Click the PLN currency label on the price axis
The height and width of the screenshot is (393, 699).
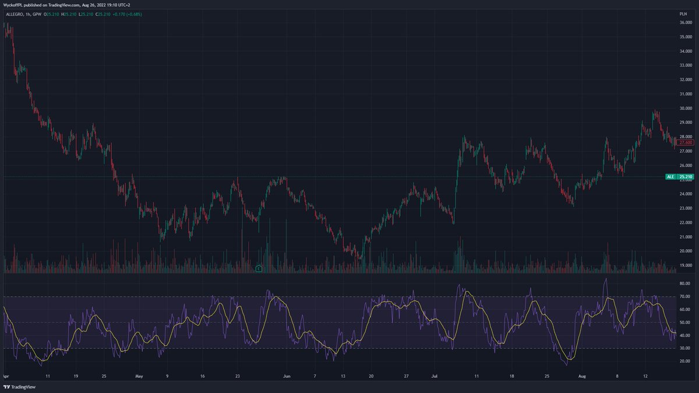click(x=683, y=13)
